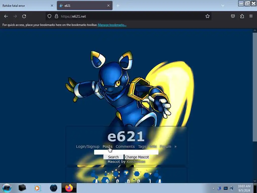This screenshot has height=193, width=257.
Task: Click the Show desktop strip
Action: [x=255, y=188]
